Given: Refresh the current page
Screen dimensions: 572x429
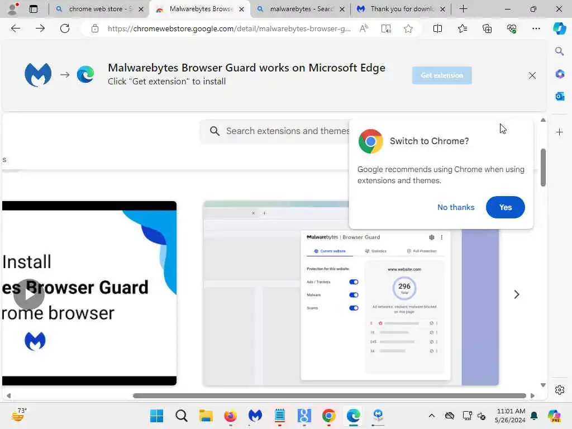Looking at the screenshot, I should click(65, 28).
